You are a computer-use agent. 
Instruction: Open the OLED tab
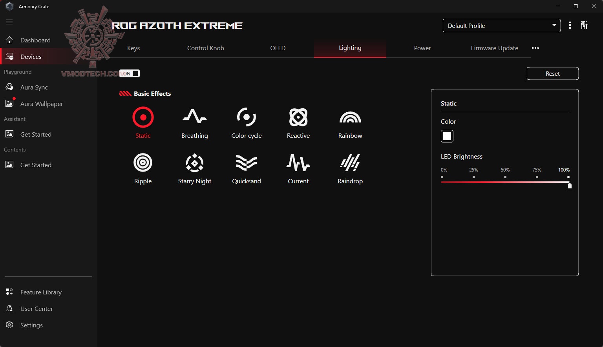pos(278,48)
